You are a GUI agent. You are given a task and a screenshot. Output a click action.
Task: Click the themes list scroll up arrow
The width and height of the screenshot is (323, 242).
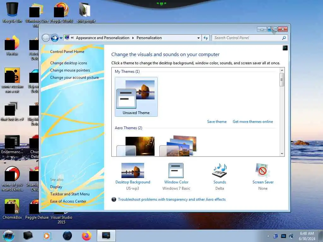[x=282, y=70]
